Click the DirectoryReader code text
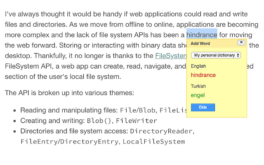Screen dimensions: 264x165 click(x=161, y=131)
